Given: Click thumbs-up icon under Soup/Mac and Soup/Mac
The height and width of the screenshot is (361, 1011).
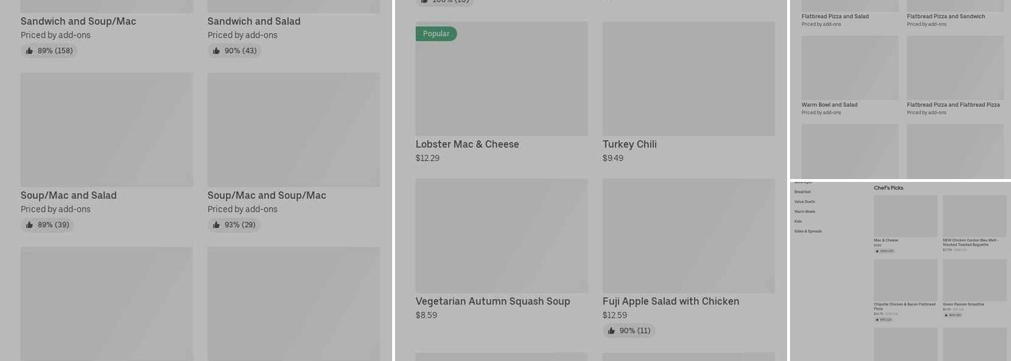Looking at the screenshot, I should (217, 225).
